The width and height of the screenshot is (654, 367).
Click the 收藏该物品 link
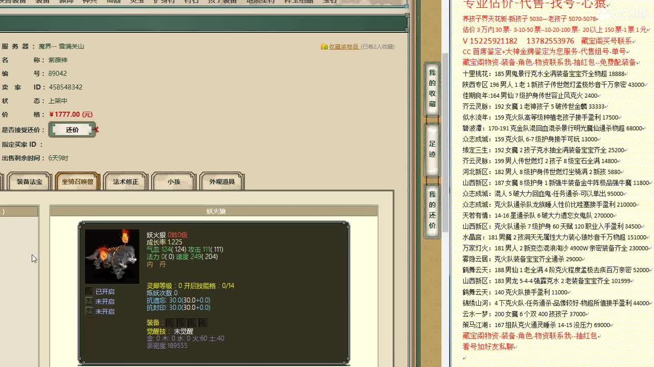click(x=343, y=47)
